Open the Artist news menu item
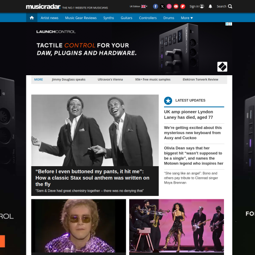 [x=49, y=18]
